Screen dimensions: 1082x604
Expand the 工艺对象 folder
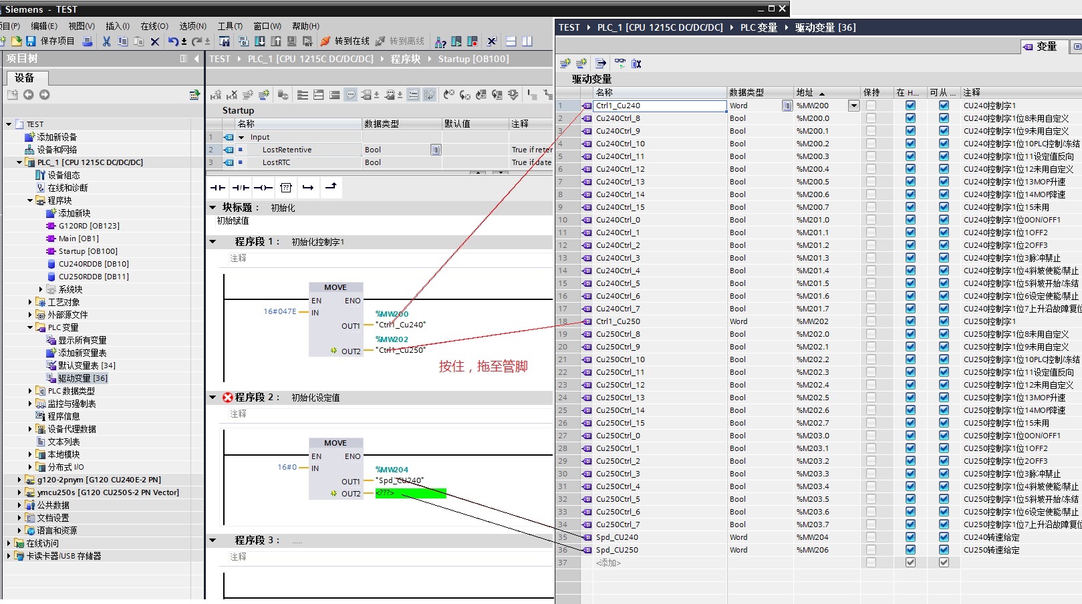30,302
